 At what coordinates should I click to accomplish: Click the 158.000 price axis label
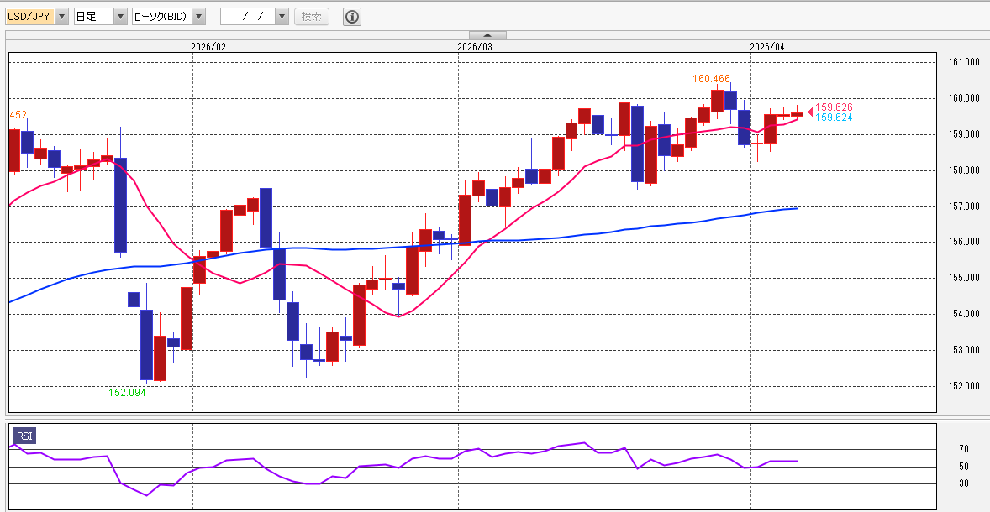coord(964,170)
